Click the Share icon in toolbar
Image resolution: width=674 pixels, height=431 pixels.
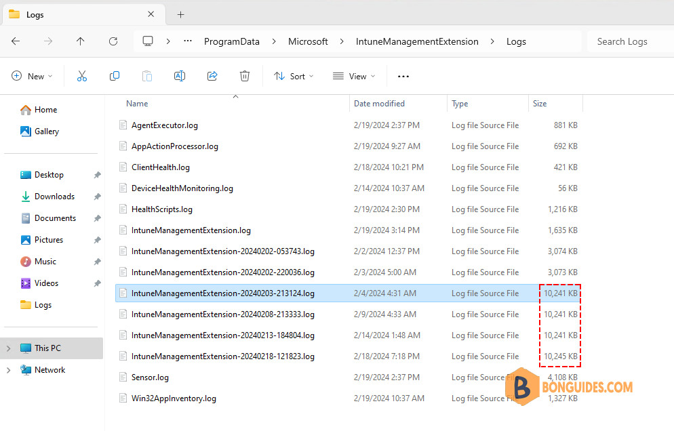pyautogui.click(x=212, y=76)
